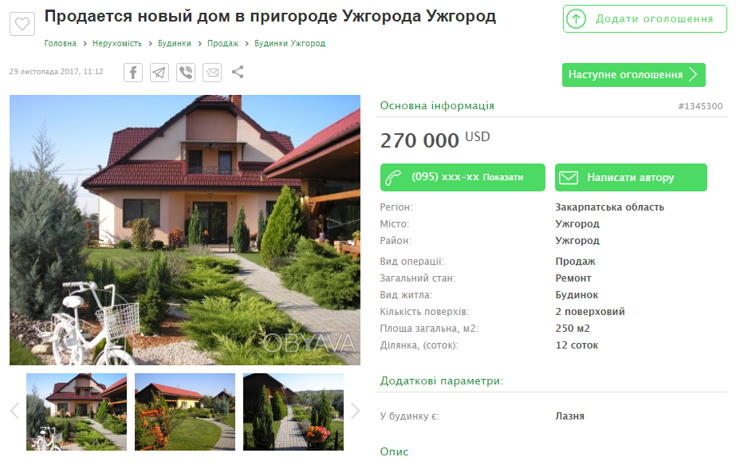This screenshot has height=461, width=740.
Task: Reveal phone number with Показати
Action: tap(502, 177)
